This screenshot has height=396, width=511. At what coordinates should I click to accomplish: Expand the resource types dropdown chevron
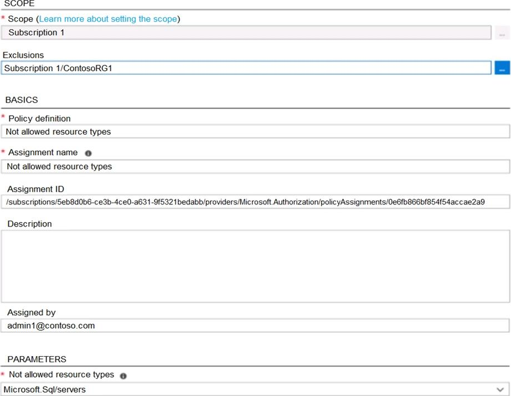(500, 389)
